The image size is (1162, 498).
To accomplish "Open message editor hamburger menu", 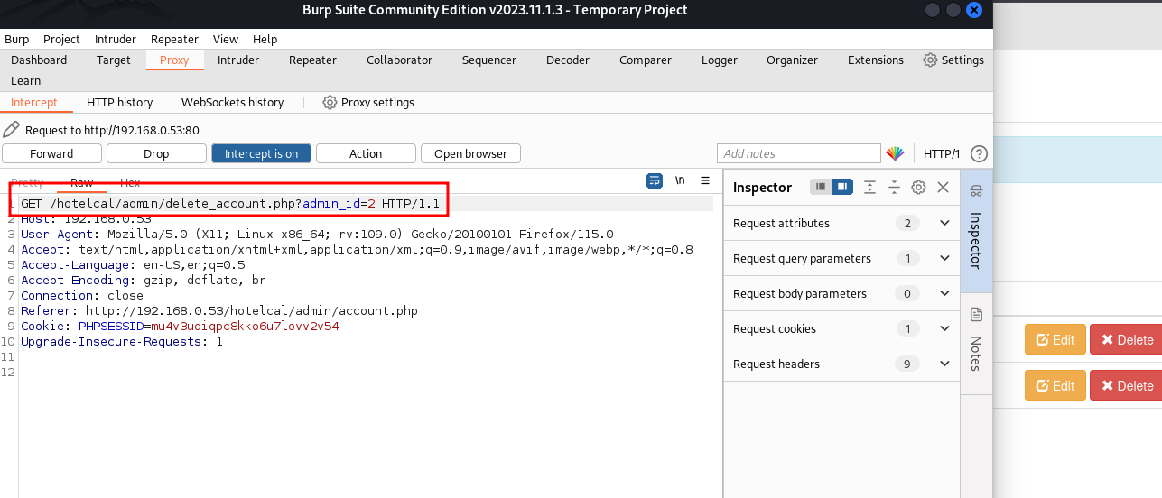I will (705, 180).
